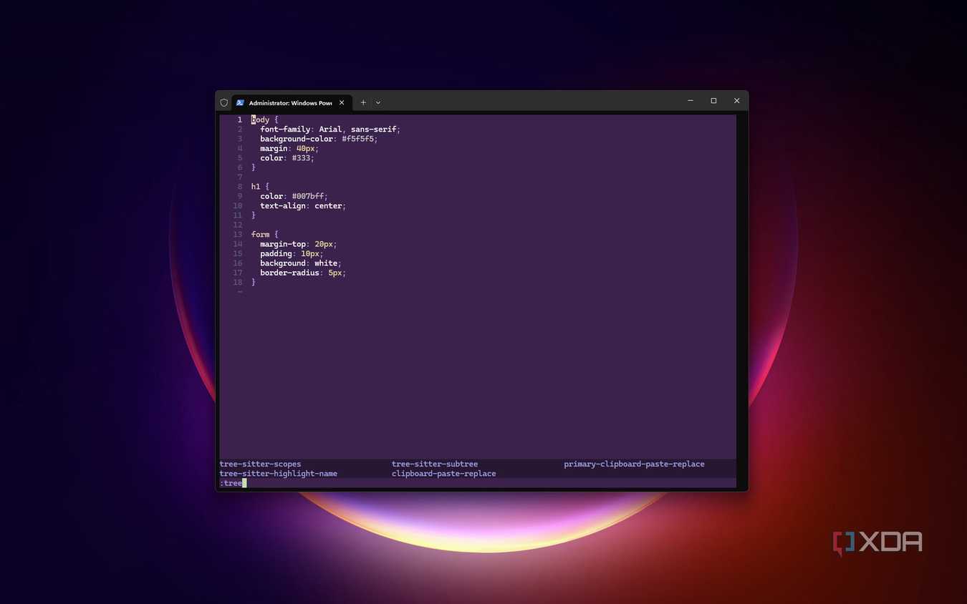Close the Administrator PowerShell tab
The height and width of the screenshot is (604, 967).
[342, 102]
